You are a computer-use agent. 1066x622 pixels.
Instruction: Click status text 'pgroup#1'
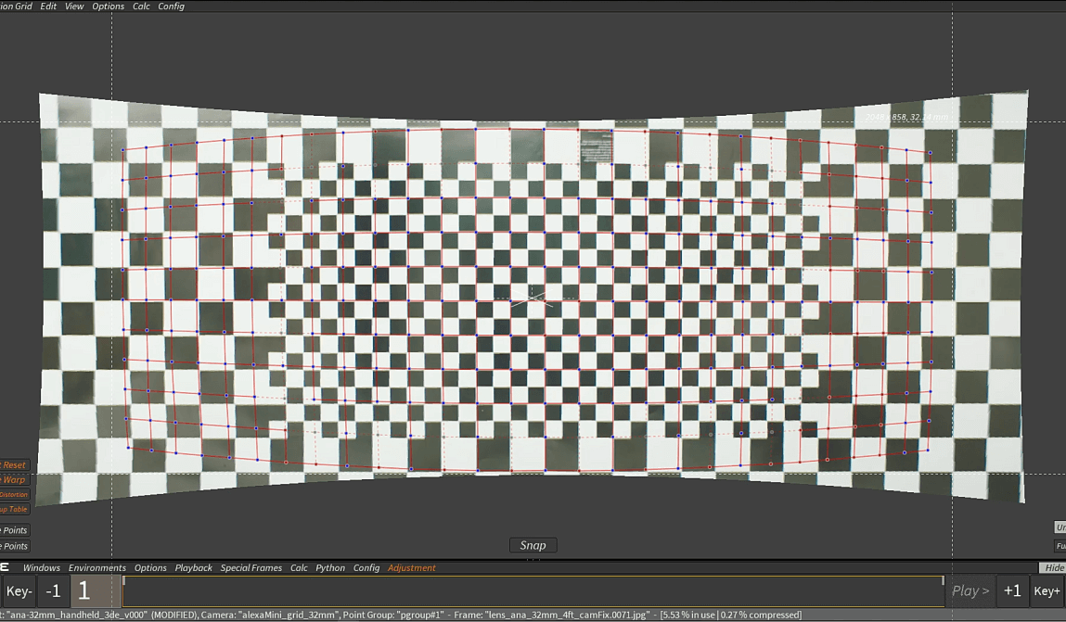tap(420, 615)
